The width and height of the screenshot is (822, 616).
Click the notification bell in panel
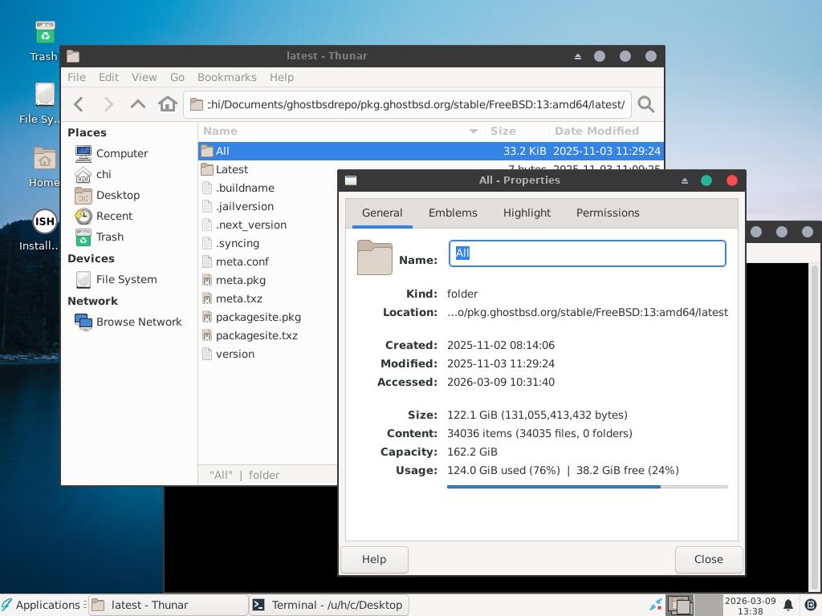(788, 605)
